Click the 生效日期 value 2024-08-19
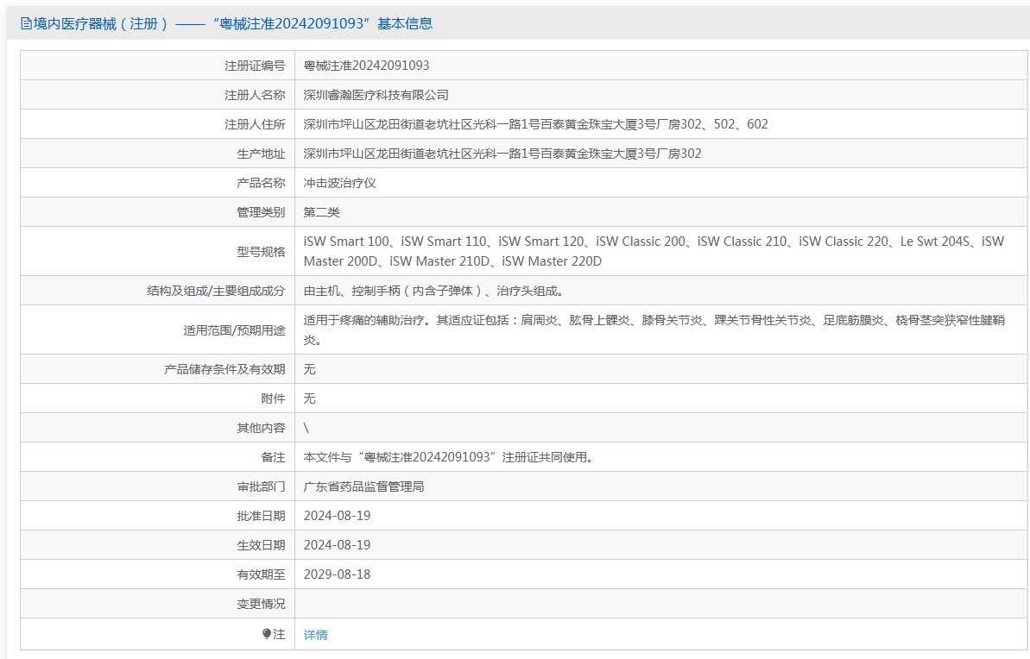Viewport: 1030px width, 659px height. 337,545
